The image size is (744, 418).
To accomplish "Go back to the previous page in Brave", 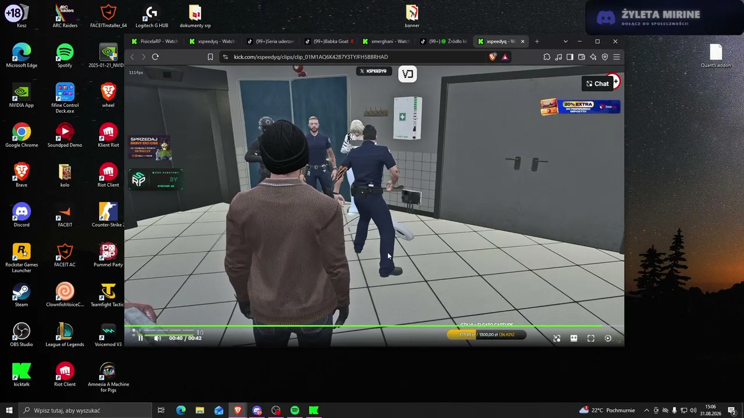I will tap(132, 57).
